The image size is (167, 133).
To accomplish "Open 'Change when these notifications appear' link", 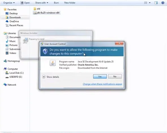I will click(x=102, y=84).
